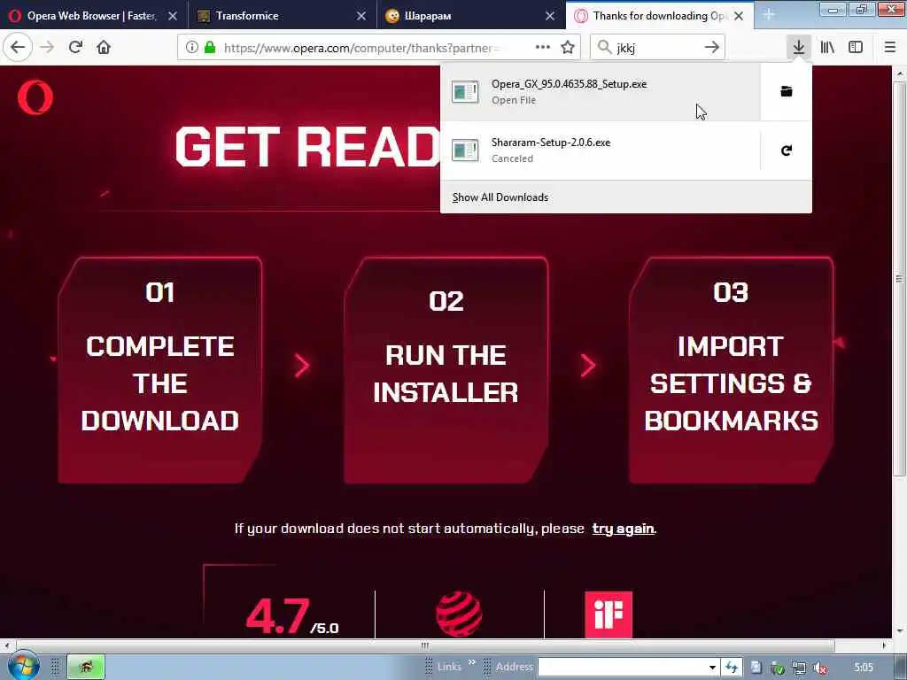Image resolution: width=907 pixels, height=680 pixels.
Task: Bookmark this page with the star
Action: tap(568, 48)
